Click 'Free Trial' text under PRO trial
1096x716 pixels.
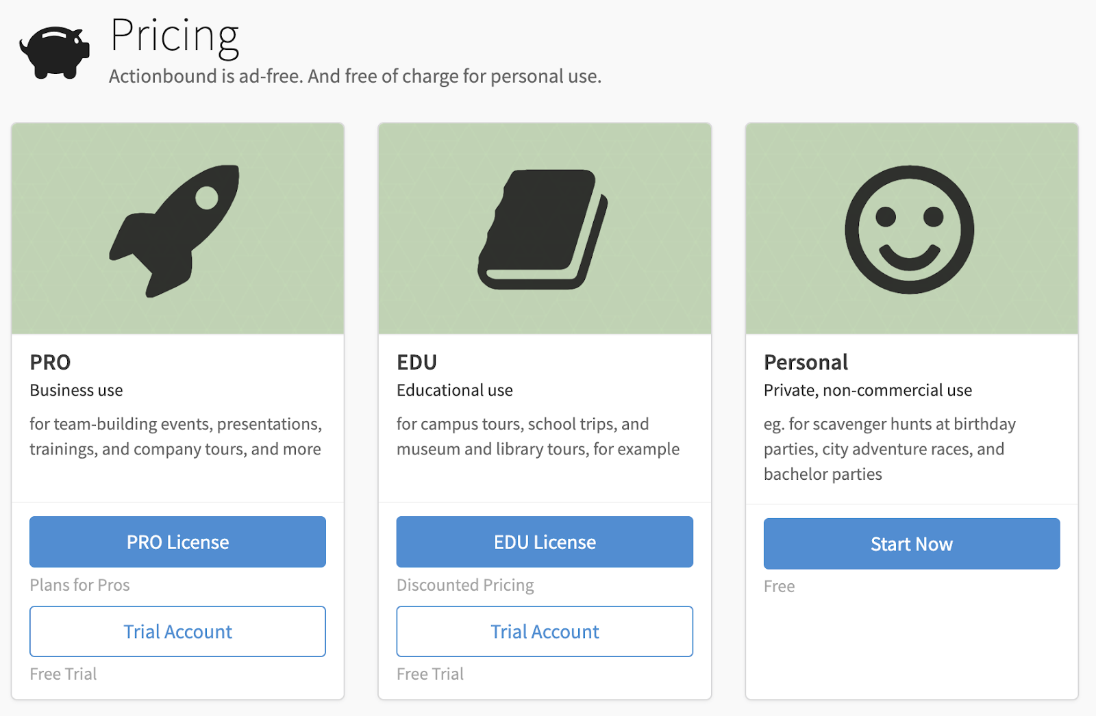pos(63,674)
